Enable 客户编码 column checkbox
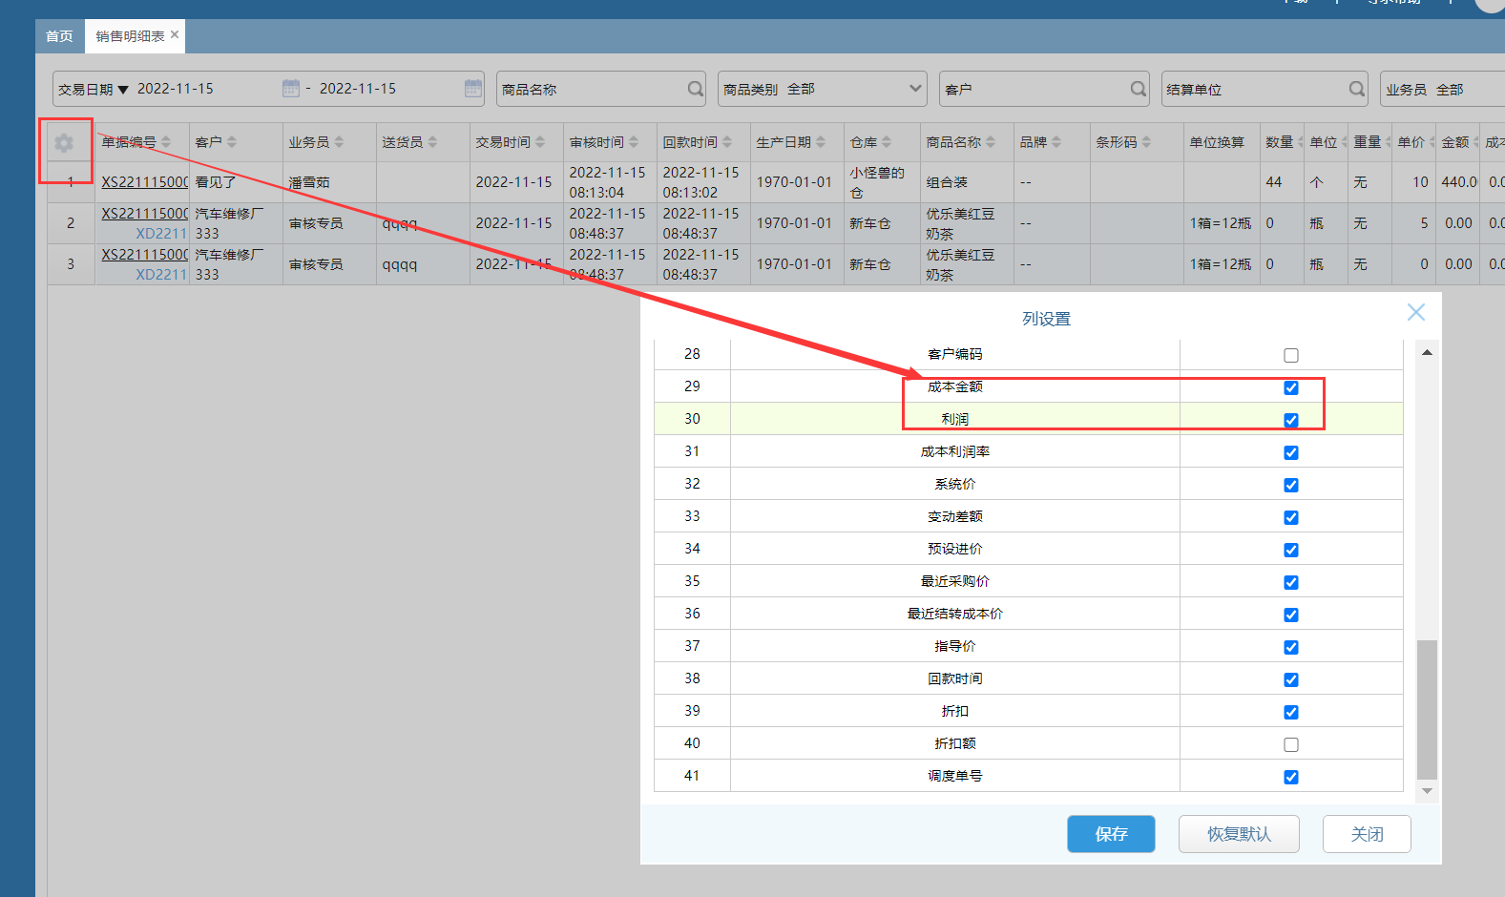This screenshot has width=1505, height=897. tap(1291, 355)
